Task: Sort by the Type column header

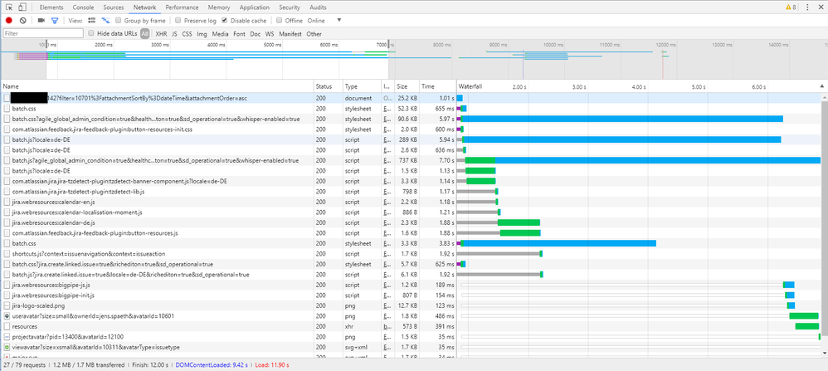Action: (x=361, y=85)
